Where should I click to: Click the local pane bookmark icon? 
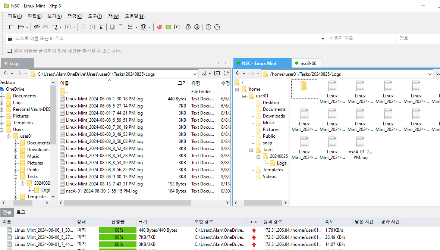204,73
